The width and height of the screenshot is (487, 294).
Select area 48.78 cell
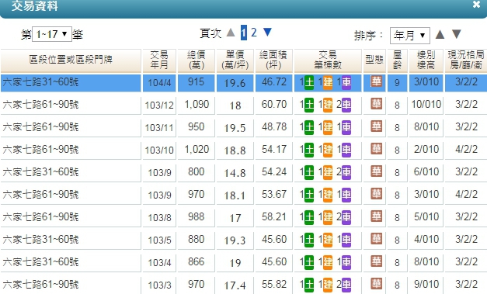(x=273, y=127)
